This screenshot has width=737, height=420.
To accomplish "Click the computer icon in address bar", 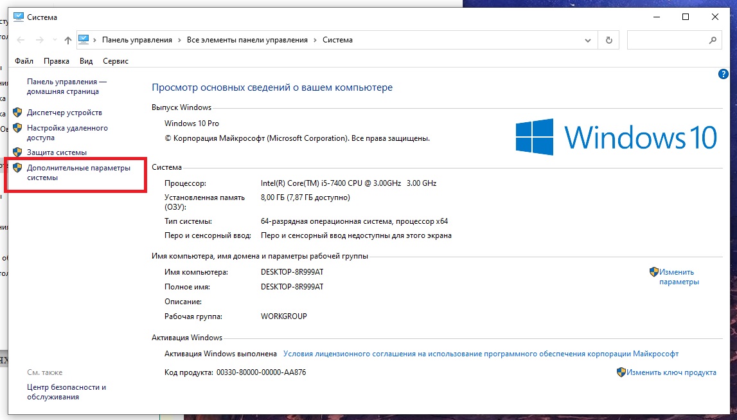I will click(84, 40).
